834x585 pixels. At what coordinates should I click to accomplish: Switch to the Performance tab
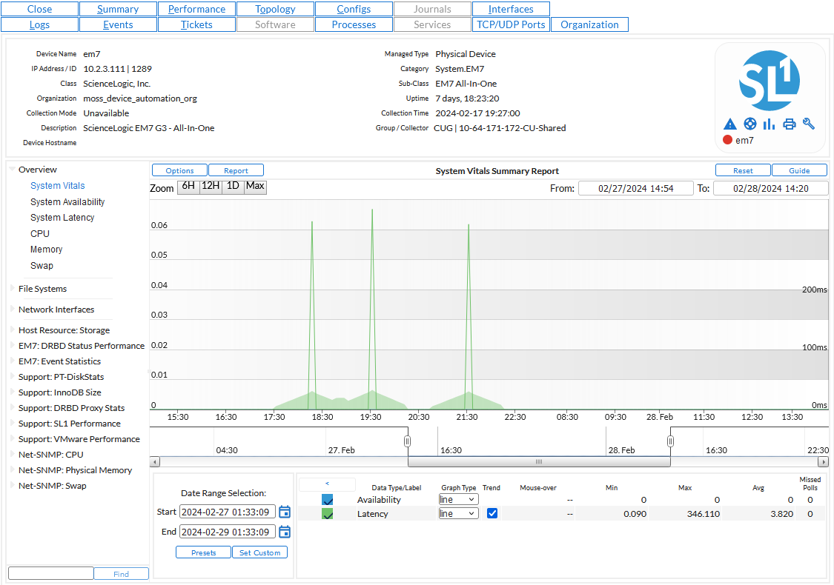point(196,9)
